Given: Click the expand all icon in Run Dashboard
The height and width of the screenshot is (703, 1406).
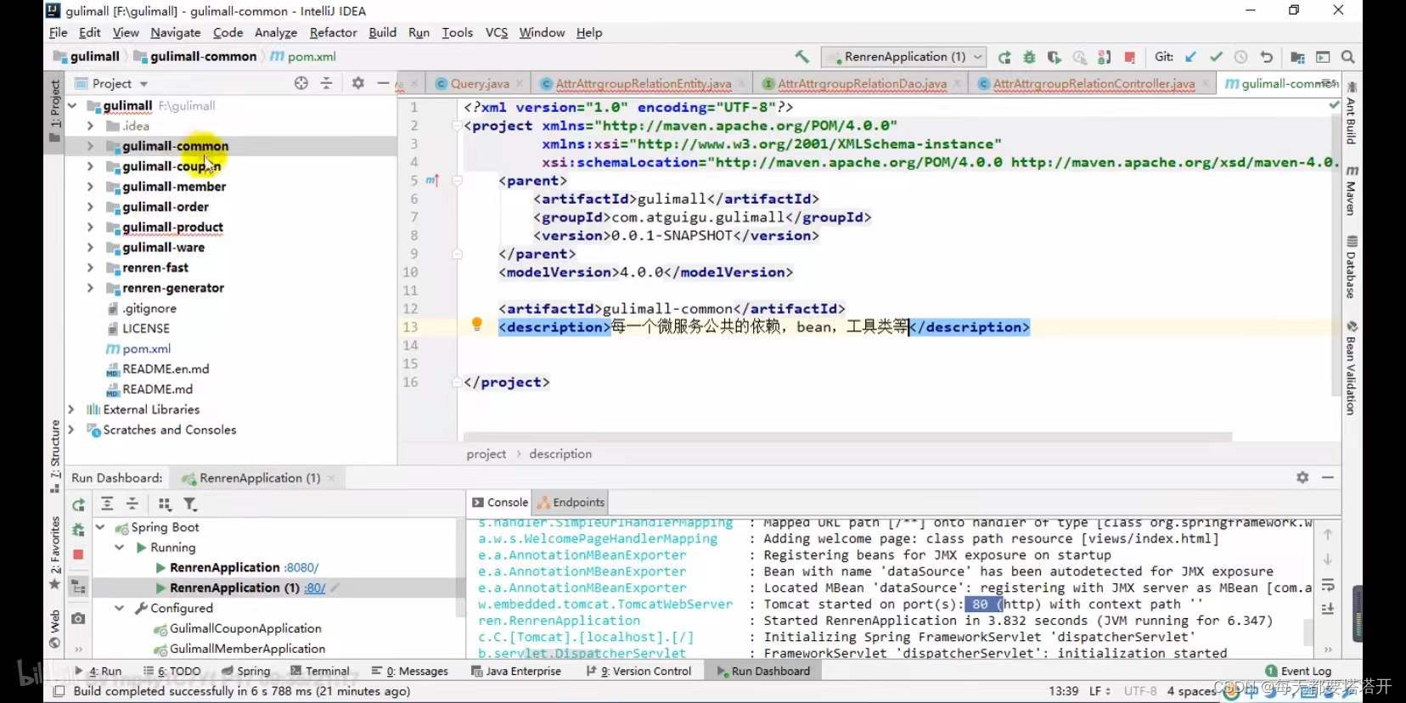Looking at the screenshot, I should [x=107, y=504].
